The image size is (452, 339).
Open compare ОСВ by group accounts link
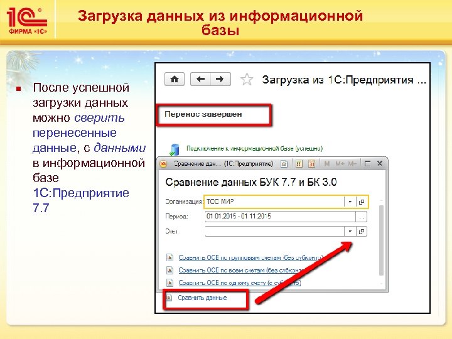tap(250, 257)
